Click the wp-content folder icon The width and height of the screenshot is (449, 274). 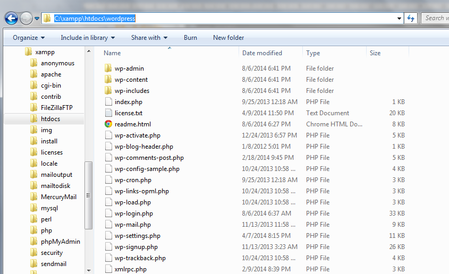[x=108, y=80]
